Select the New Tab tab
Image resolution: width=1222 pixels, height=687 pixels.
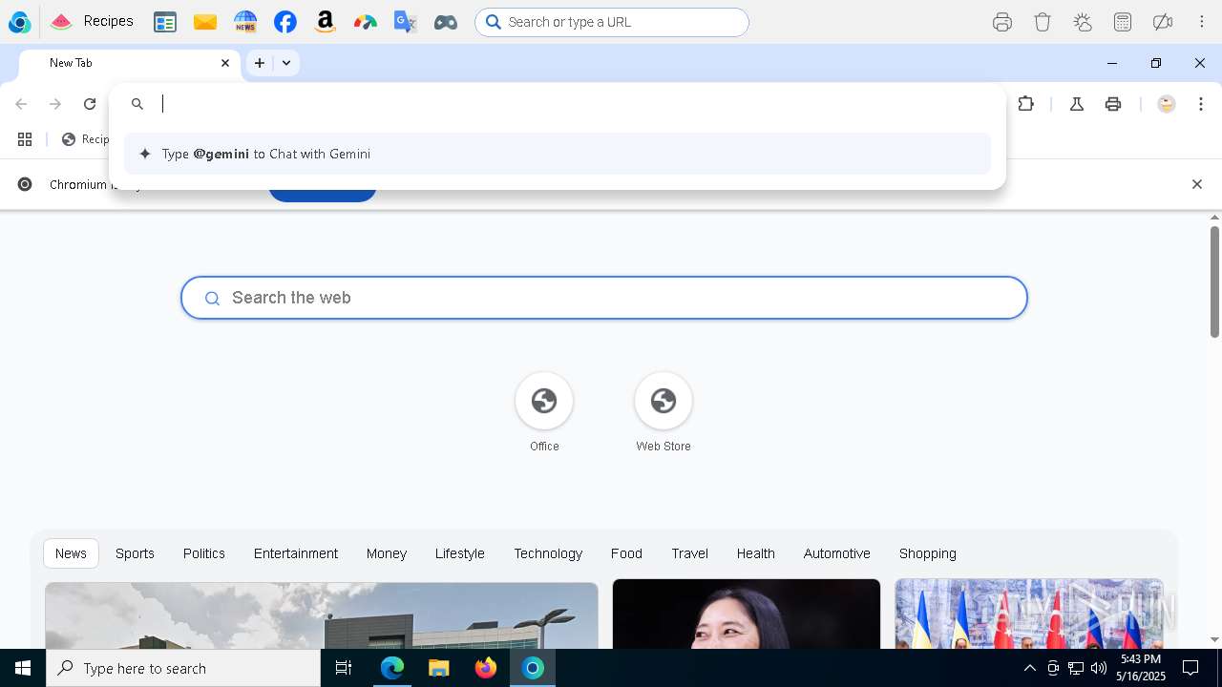130,63
